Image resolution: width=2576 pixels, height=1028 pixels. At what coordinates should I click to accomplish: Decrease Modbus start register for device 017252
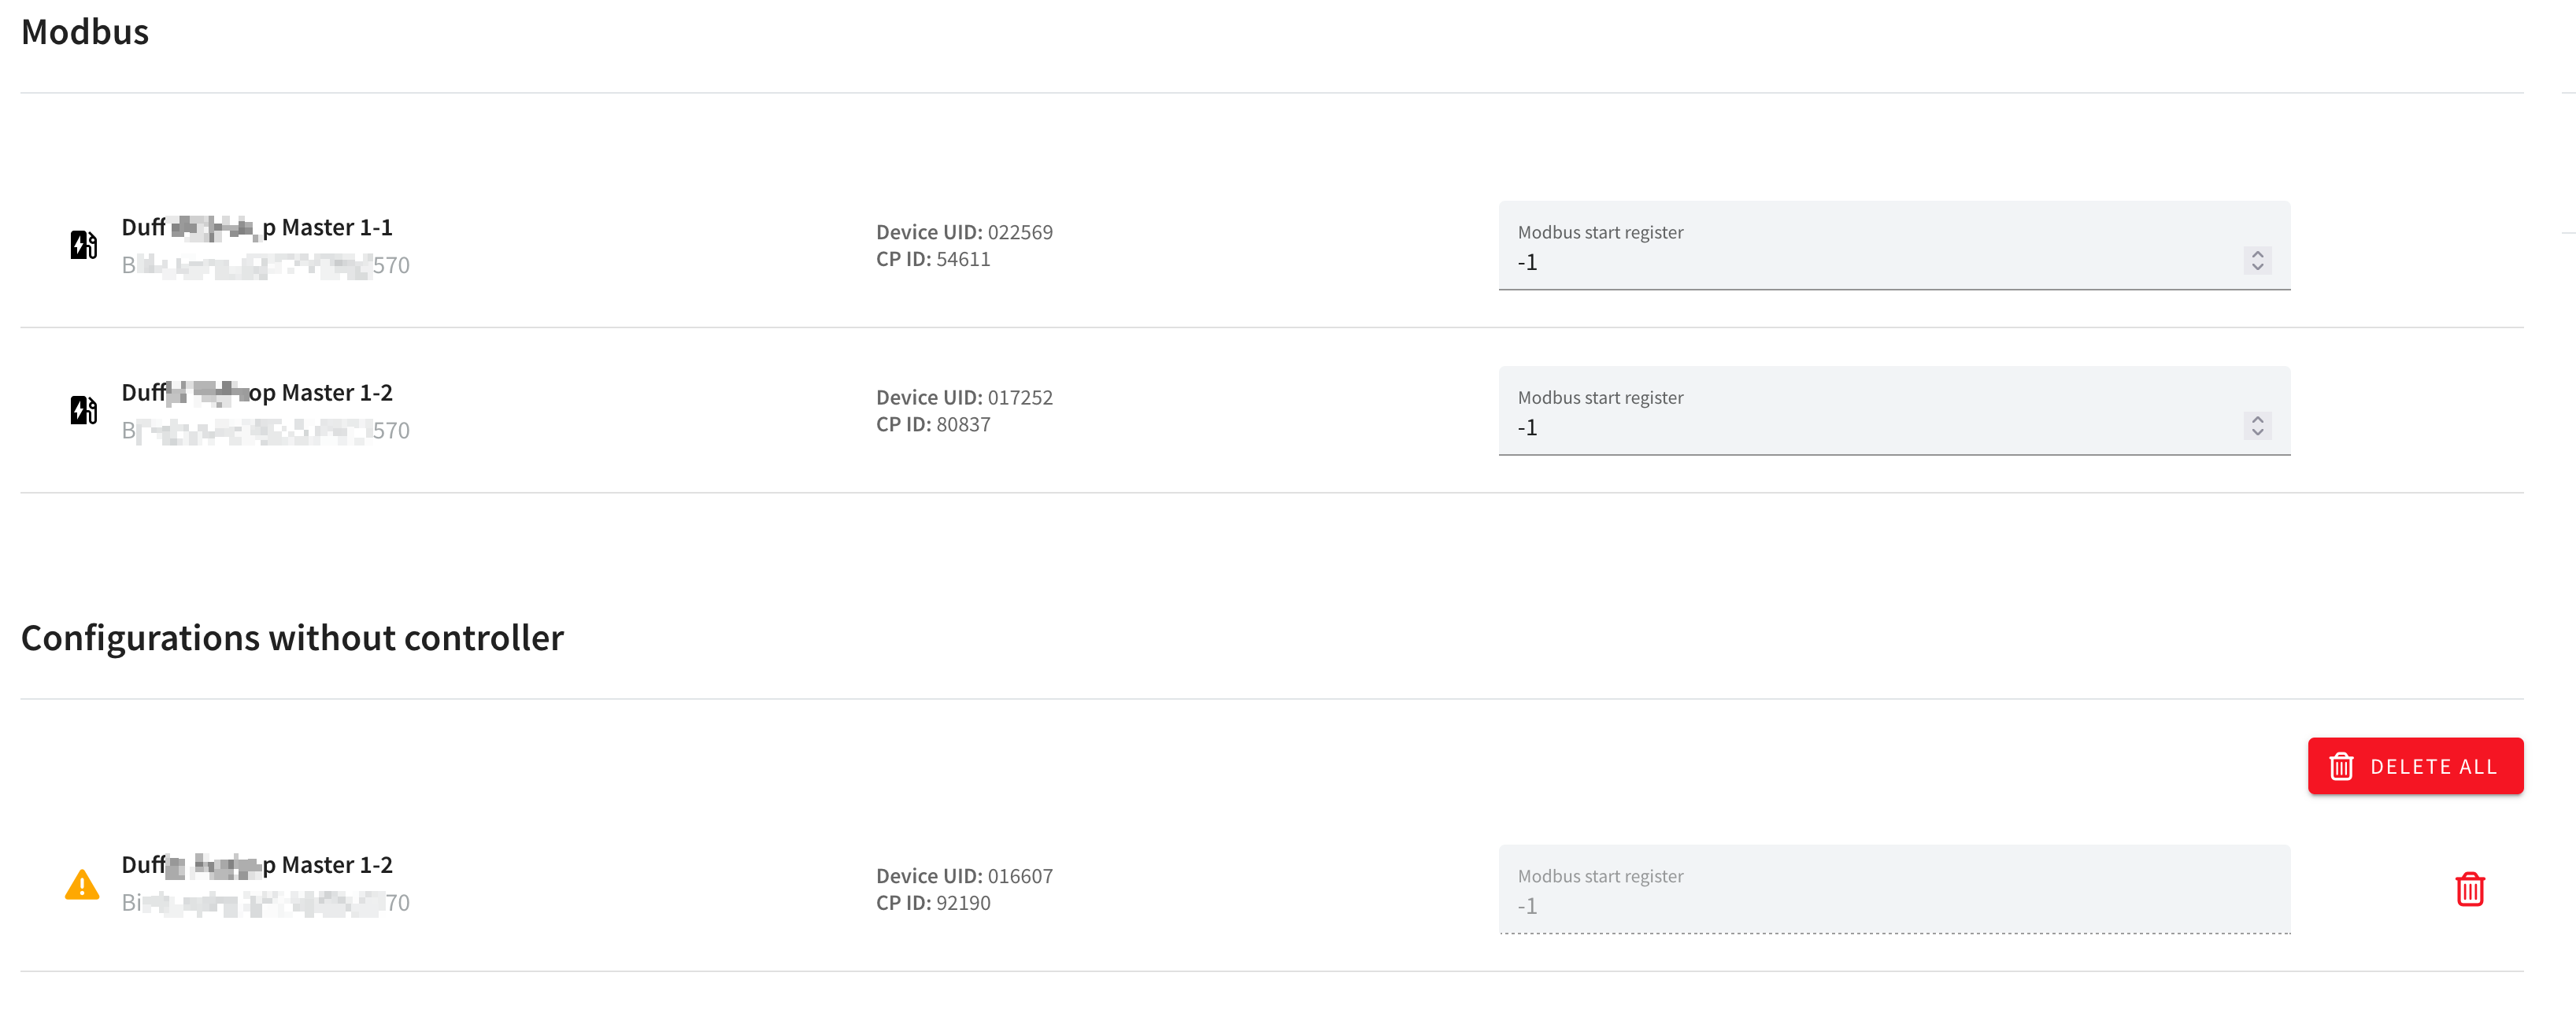2257,432
